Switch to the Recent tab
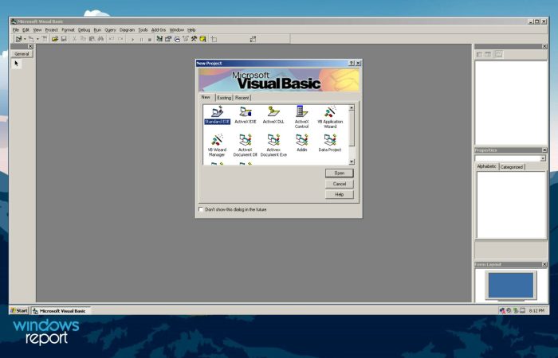Viewport: 558px width, 358px height. click(x=242, y=98)
